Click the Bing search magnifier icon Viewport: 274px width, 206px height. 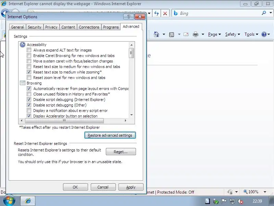pos(264,13)
